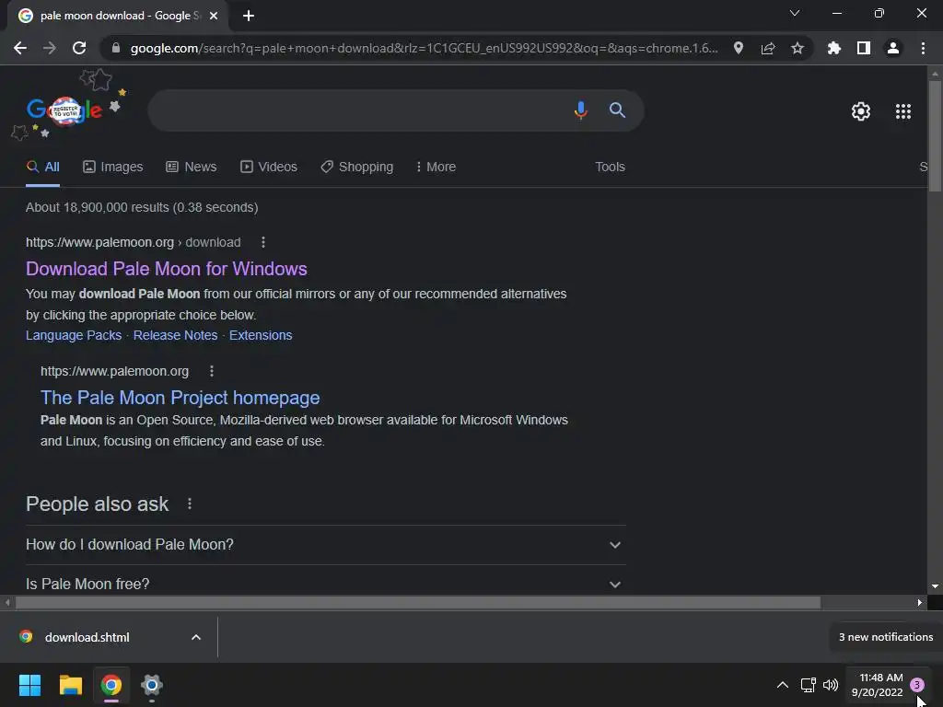This screenshot has height=707, width=943.
Task: Open the Release Notes sitelink
Action: pos(175,335)
